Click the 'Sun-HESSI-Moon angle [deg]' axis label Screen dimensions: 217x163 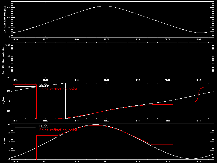click(3, 60)
